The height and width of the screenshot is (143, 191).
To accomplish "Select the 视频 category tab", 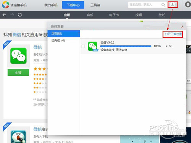I will (139, 15).
